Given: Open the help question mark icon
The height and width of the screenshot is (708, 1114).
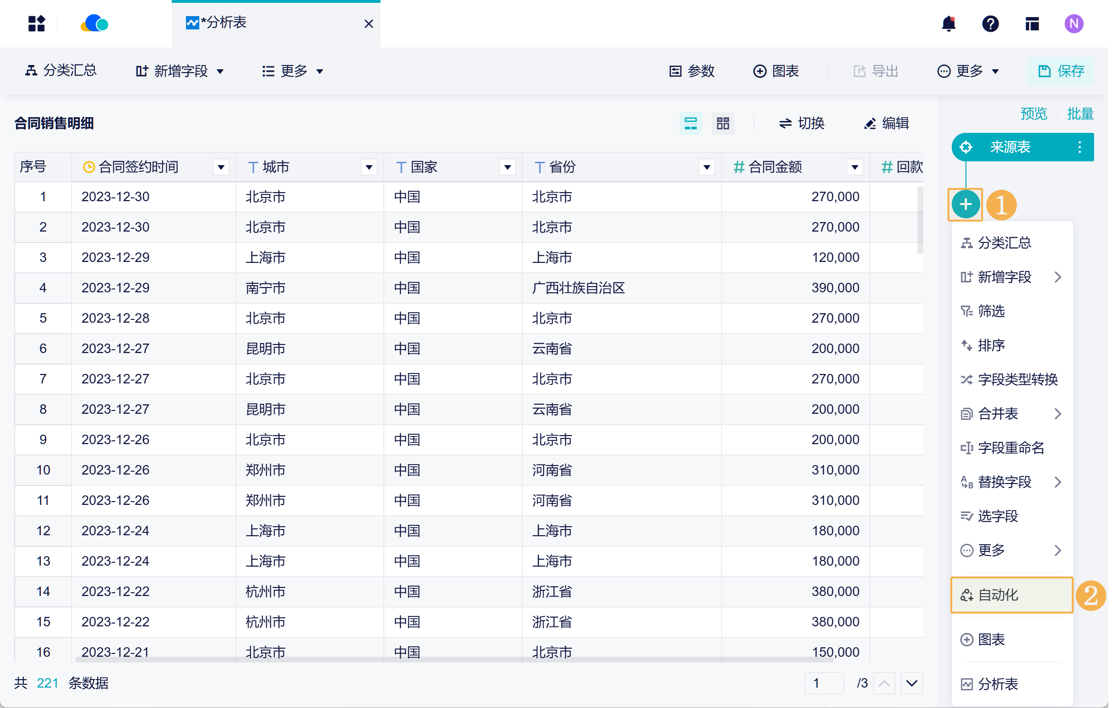Looking at the screenshot, I should pyautogui.click(x=990, y=24).
